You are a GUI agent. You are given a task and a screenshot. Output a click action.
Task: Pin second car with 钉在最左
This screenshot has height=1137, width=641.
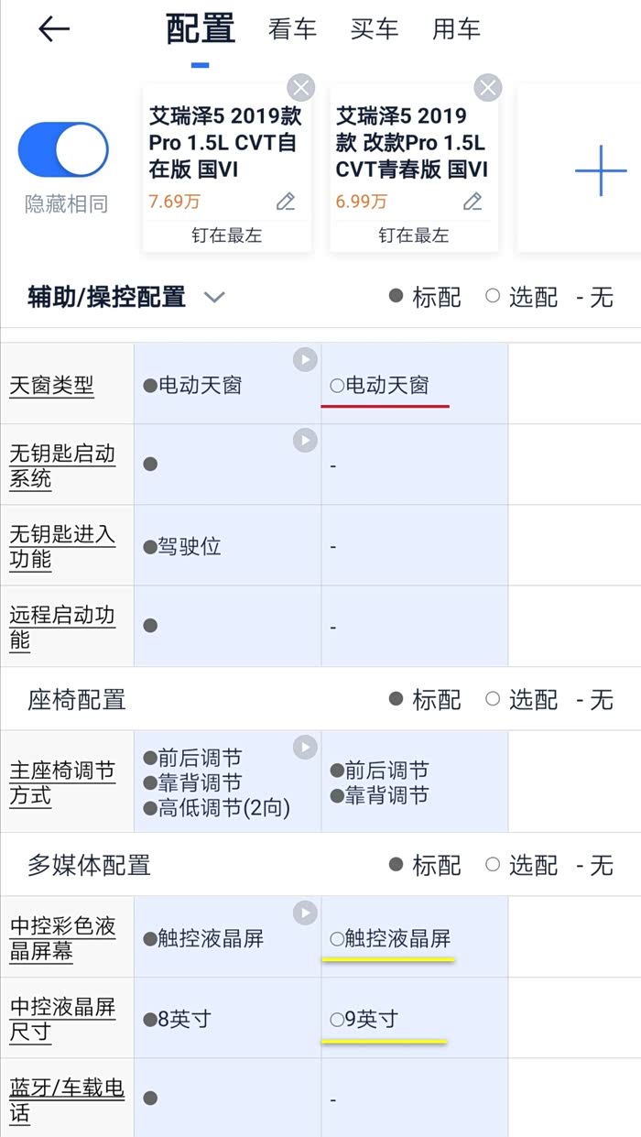[x=414, y=235]
